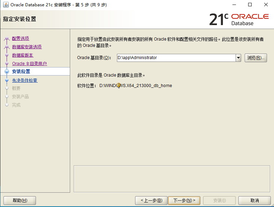Open the 先决条件检查 step link

point(25,80)
